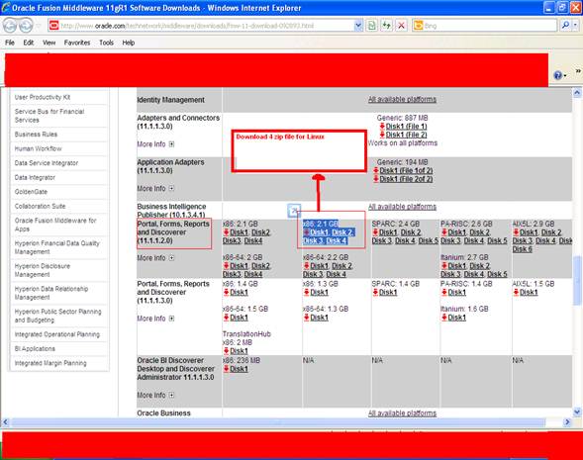Download Application Adapters Disk1 (File 1of 2)
Viewport: 583px width, 460px height.
coord(406,170)
